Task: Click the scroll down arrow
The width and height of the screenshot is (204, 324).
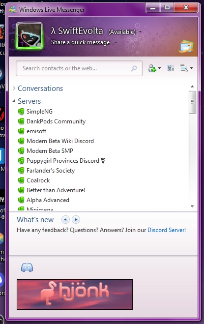Action: click(192, 206)
